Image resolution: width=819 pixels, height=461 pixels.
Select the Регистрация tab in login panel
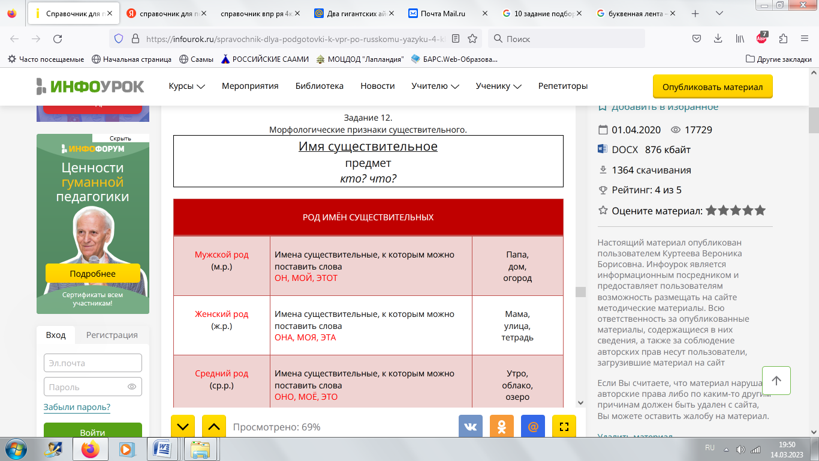tap(112, 335)
